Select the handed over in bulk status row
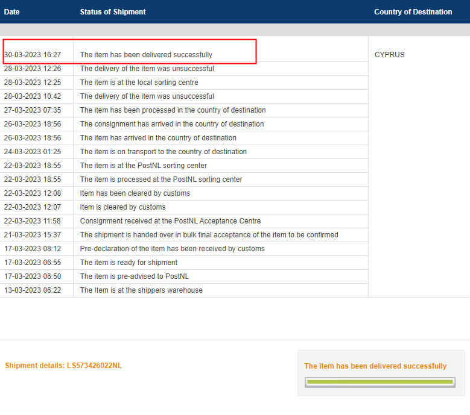Image resolution: width=470 pixels, height=415 pixels. tap(209, 235)
